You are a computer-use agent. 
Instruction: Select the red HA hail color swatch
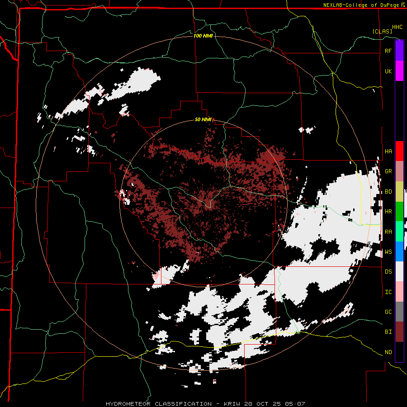pyautogui.click(x=399, y=151)
